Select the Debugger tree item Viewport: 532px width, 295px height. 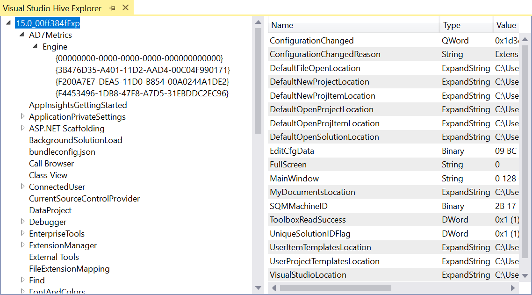48,222
